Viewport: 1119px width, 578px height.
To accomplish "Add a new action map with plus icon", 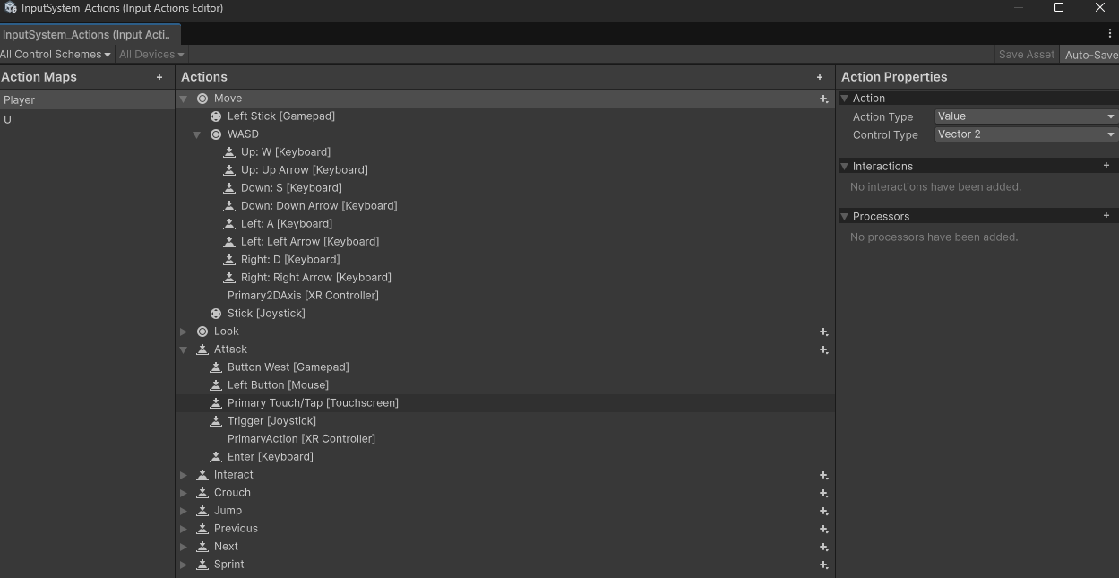I will tap(159, 77).
